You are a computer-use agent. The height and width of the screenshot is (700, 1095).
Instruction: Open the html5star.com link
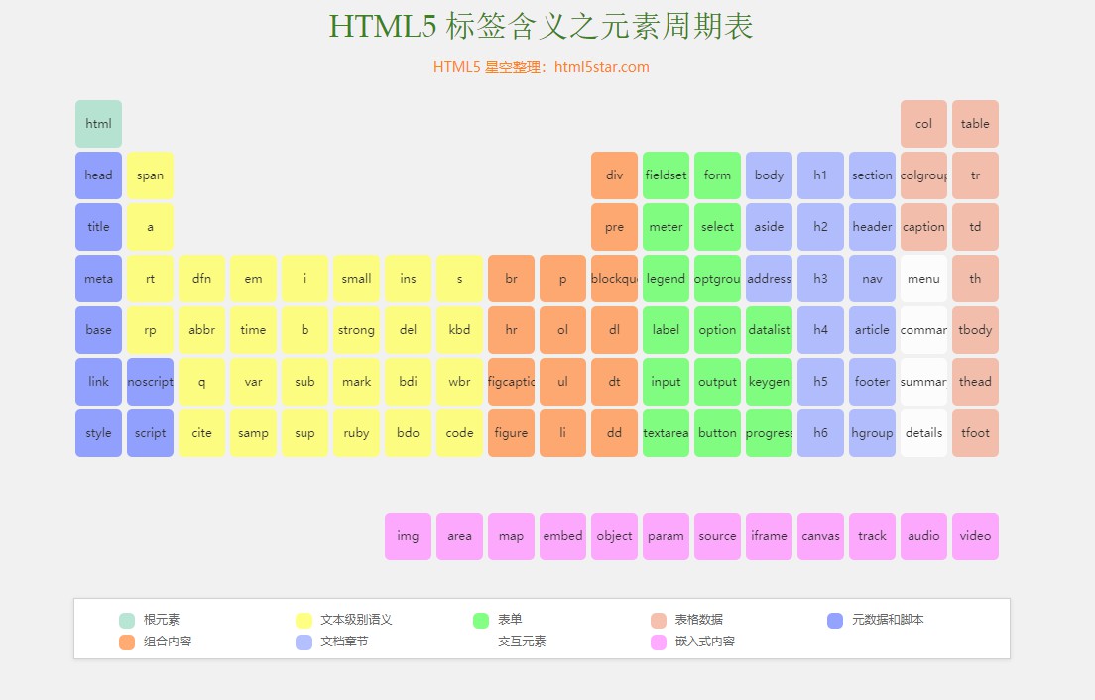pyautogui.click(x=602, y=67)
